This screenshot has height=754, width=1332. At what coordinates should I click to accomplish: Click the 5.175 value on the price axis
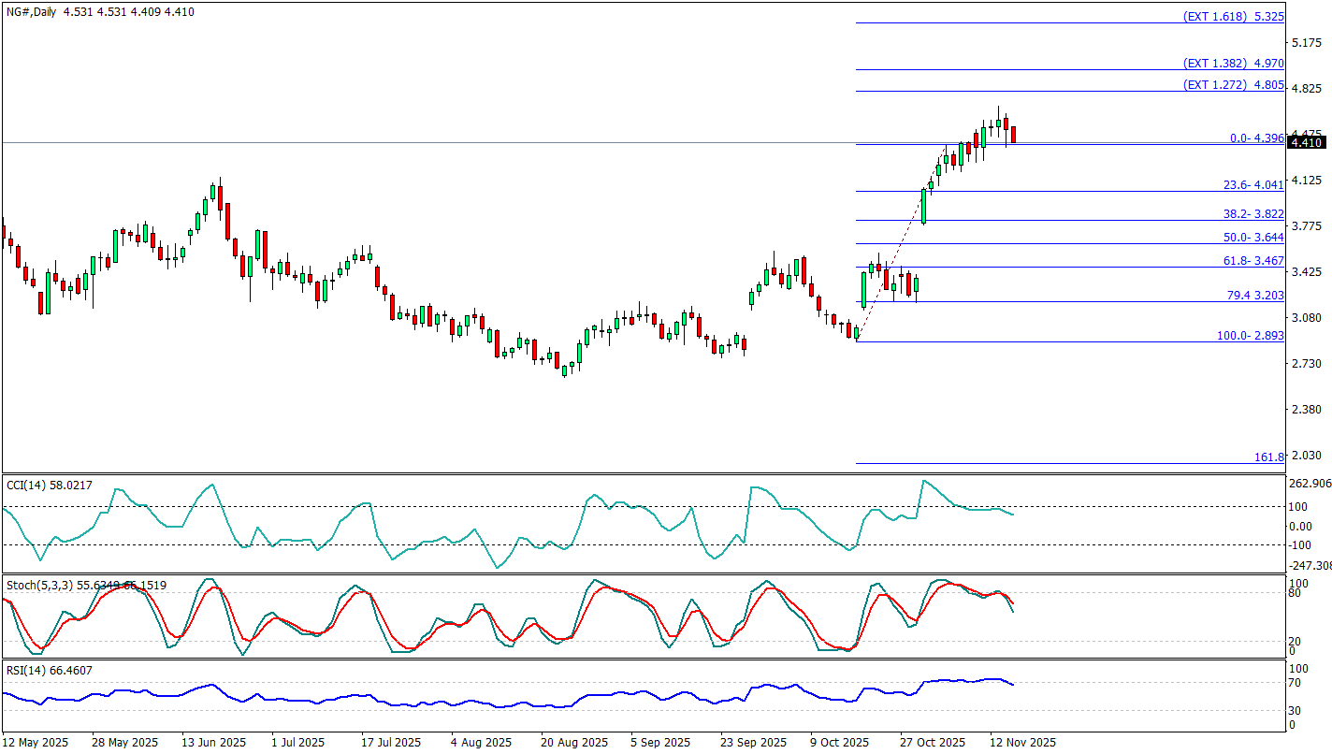1306,43
